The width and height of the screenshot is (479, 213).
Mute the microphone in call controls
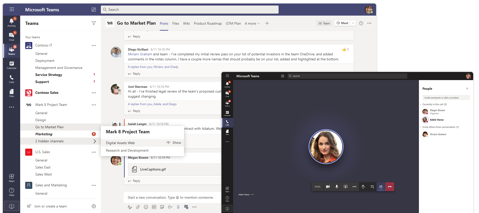(337, 187)
